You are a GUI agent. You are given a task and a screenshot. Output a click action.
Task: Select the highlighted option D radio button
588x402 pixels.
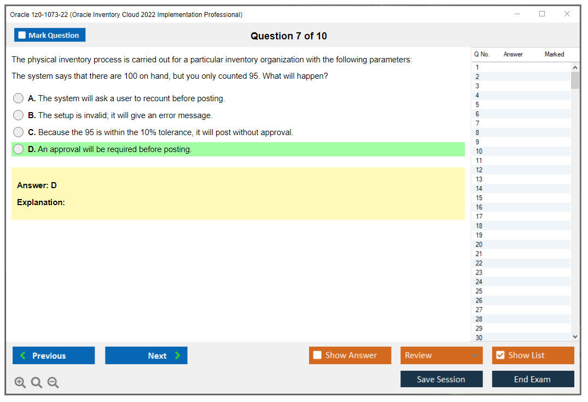coord(18,149)
